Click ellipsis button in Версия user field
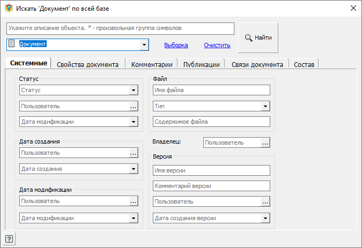The image size is (362, 248). pyautogui.click(x=265, y=202)
